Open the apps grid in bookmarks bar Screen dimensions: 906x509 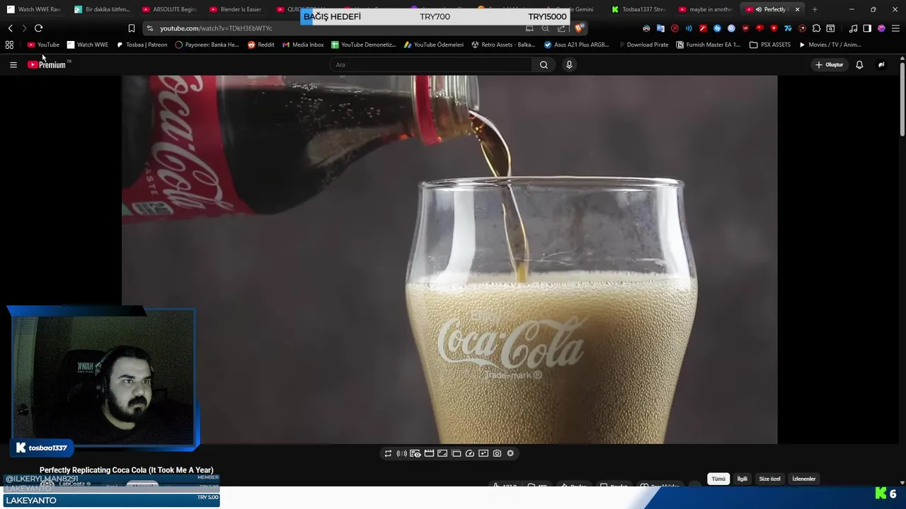(x=9, y=45)
